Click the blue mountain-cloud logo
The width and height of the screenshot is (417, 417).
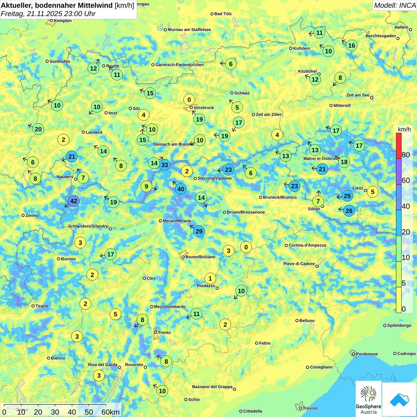(x=399, y=400)
